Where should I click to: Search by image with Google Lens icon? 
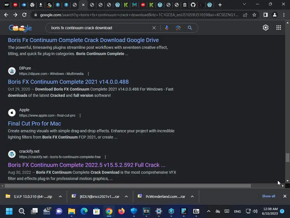click(178, 28)
